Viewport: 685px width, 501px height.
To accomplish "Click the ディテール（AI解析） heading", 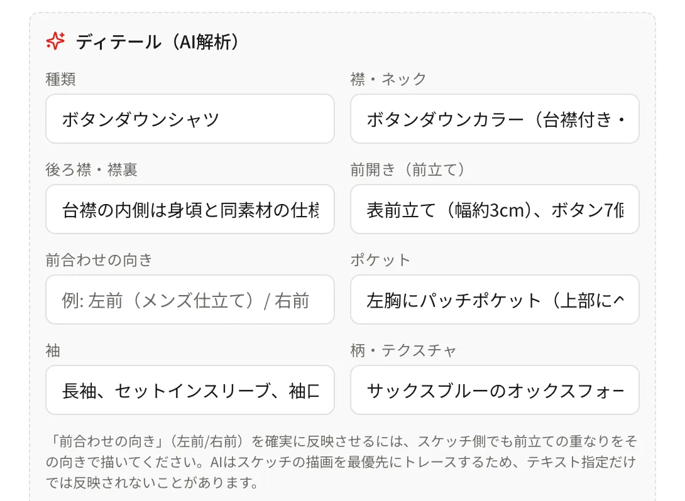I will 157,42.
